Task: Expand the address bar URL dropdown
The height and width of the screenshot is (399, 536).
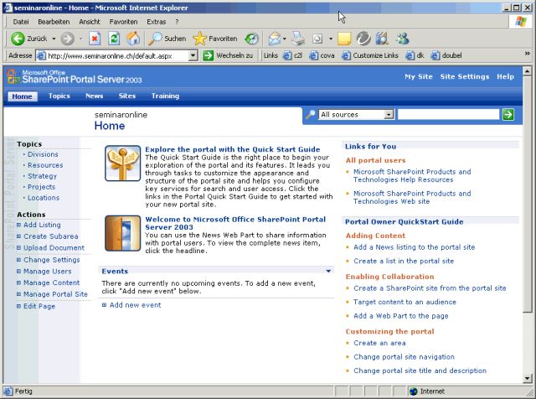Action: [193, 55]
